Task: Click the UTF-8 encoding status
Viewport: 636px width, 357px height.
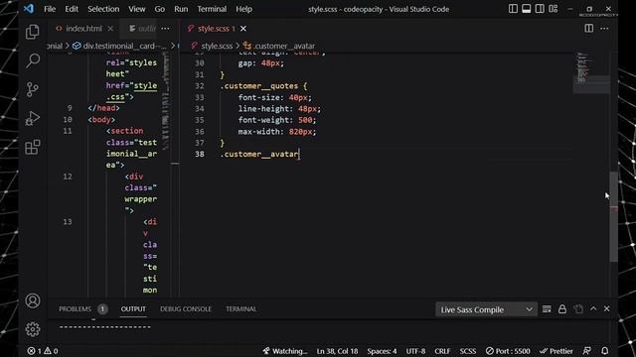Action: click(x=415, y=351)
